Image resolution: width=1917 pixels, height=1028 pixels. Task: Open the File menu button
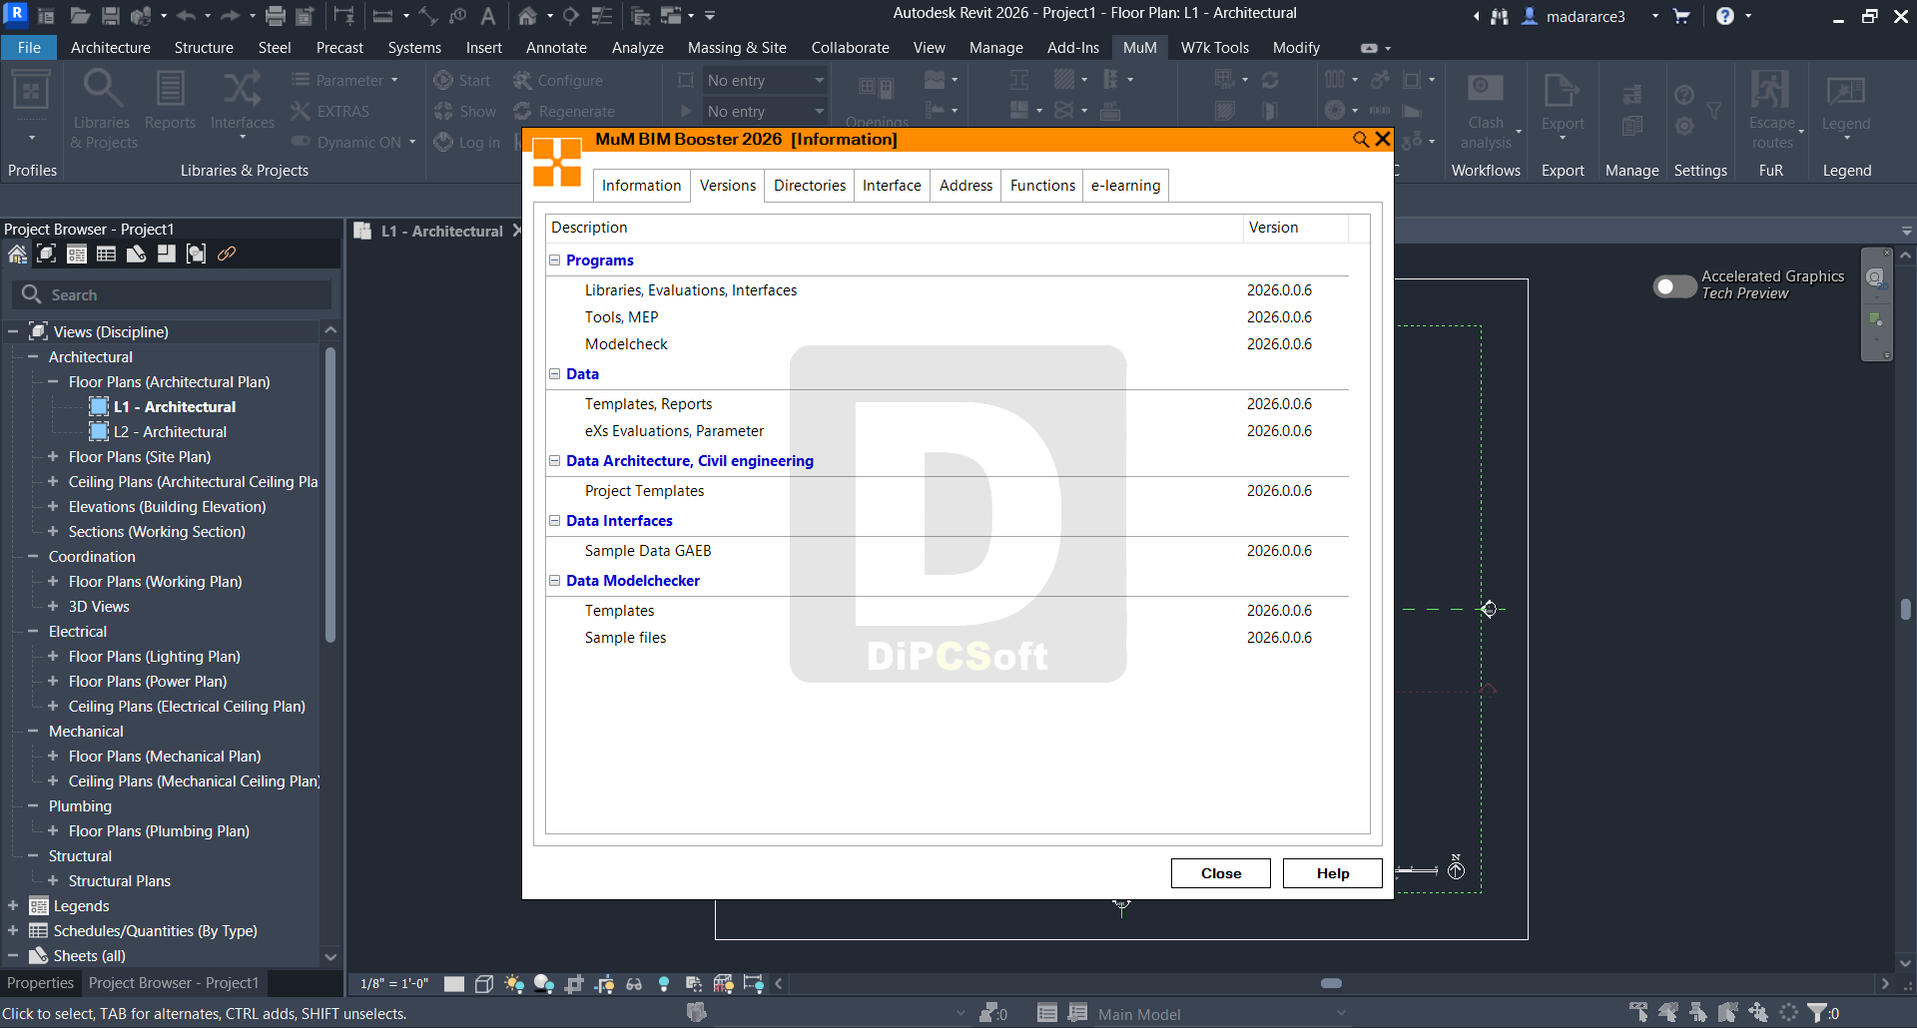(29, 48)
